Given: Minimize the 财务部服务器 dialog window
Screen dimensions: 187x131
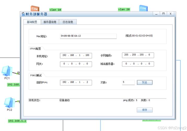Looking at the screenshot, I should 156,14.
